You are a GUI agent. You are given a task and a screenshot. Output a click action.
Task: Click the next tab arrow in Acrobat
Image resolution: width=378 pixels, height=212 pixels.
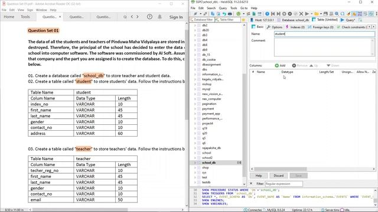(x=138, y=17)
